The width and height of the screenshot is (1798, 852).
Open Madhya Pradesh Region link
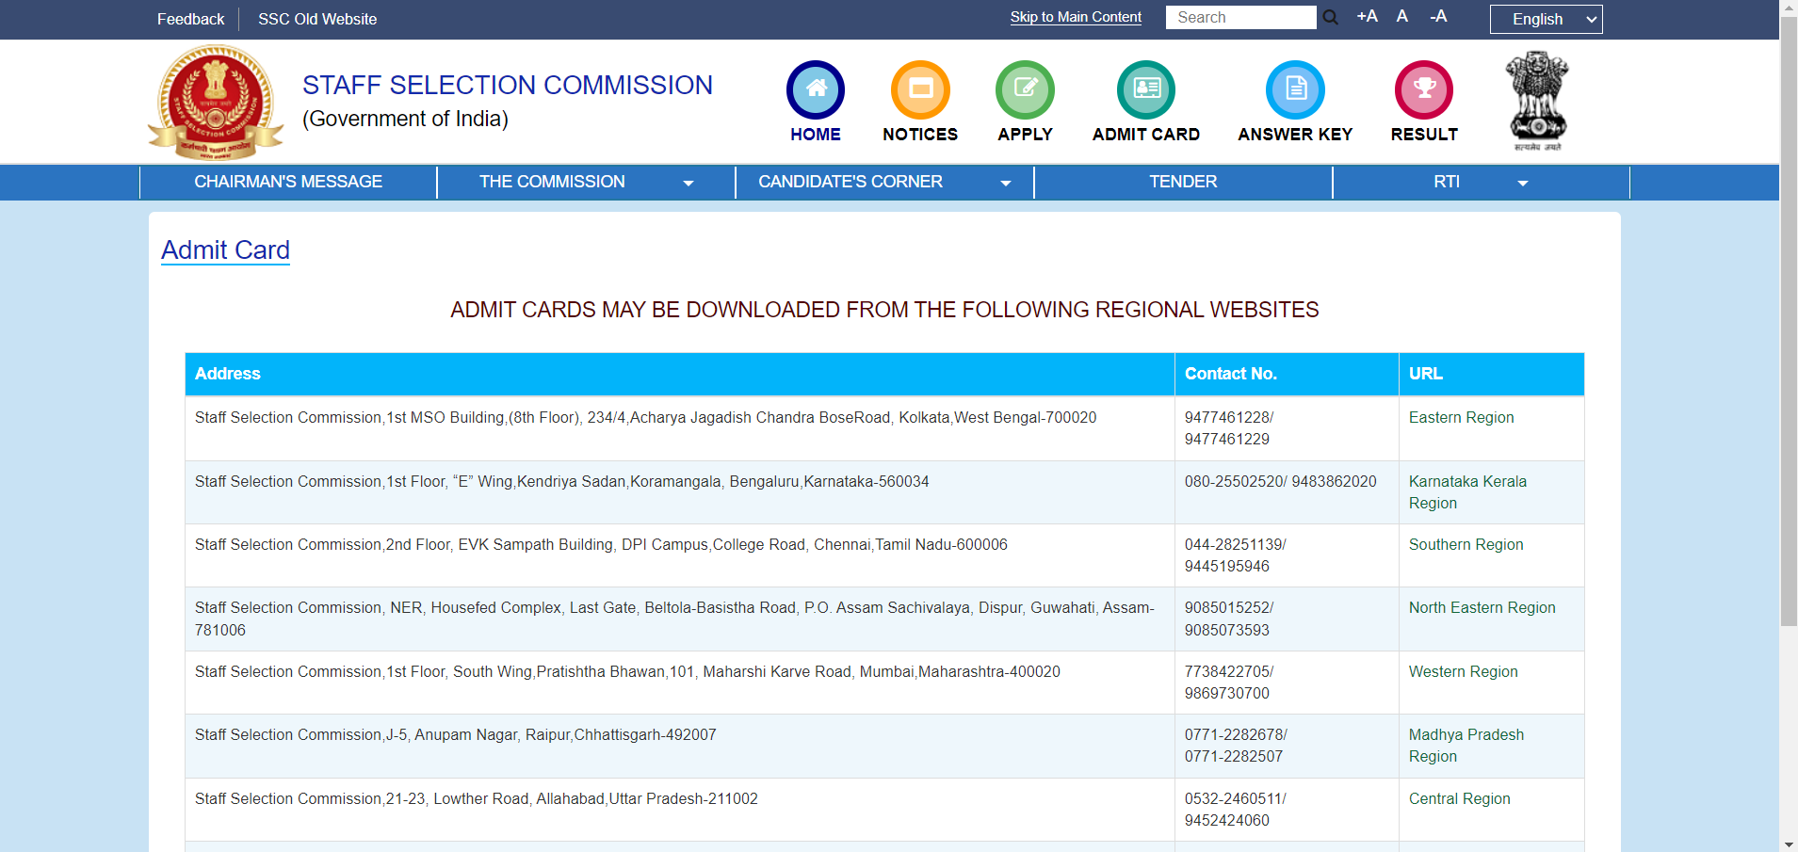(1466, 745)
